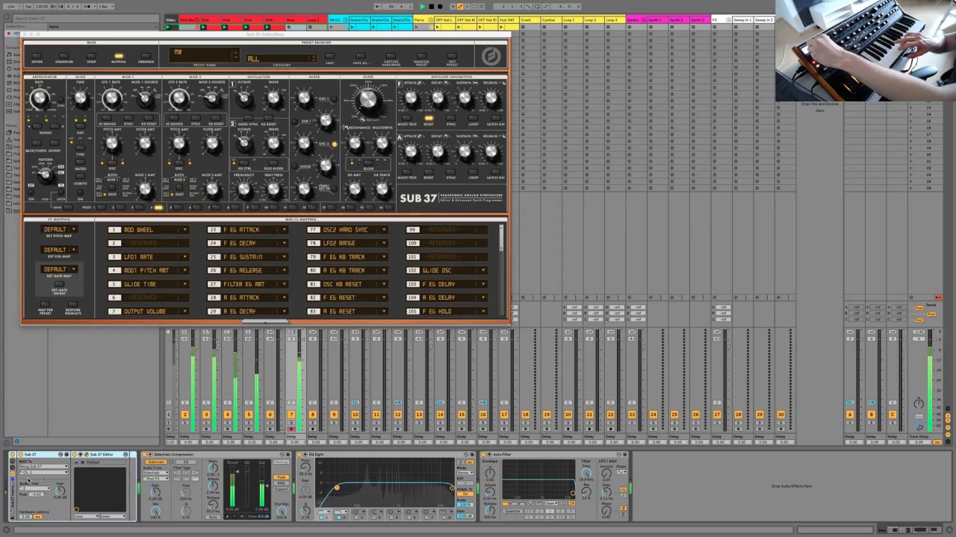Click the MIDI CC Mapping scrollbar

501,237
